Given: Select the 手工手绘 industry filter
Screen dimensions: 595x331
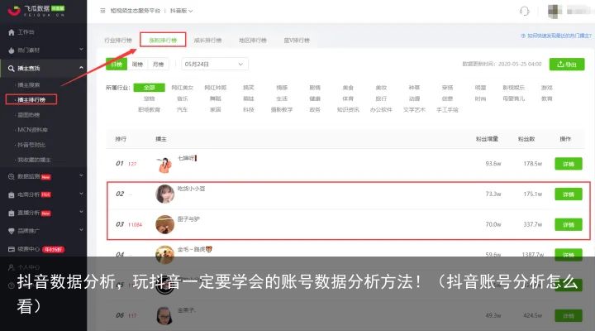Looking at the screenshot, I should (x=447, y=109).
